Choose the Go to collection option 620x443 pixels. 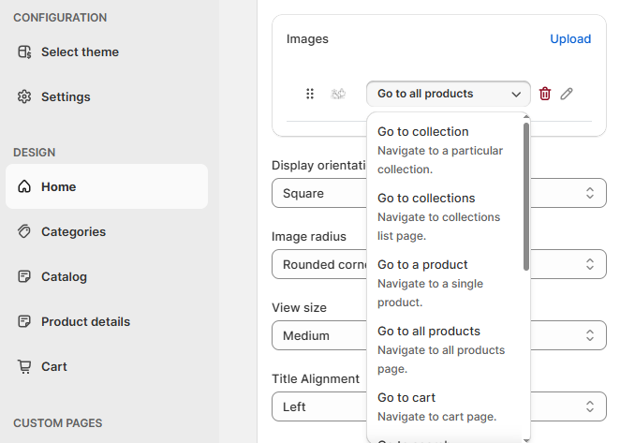point(446,150)
